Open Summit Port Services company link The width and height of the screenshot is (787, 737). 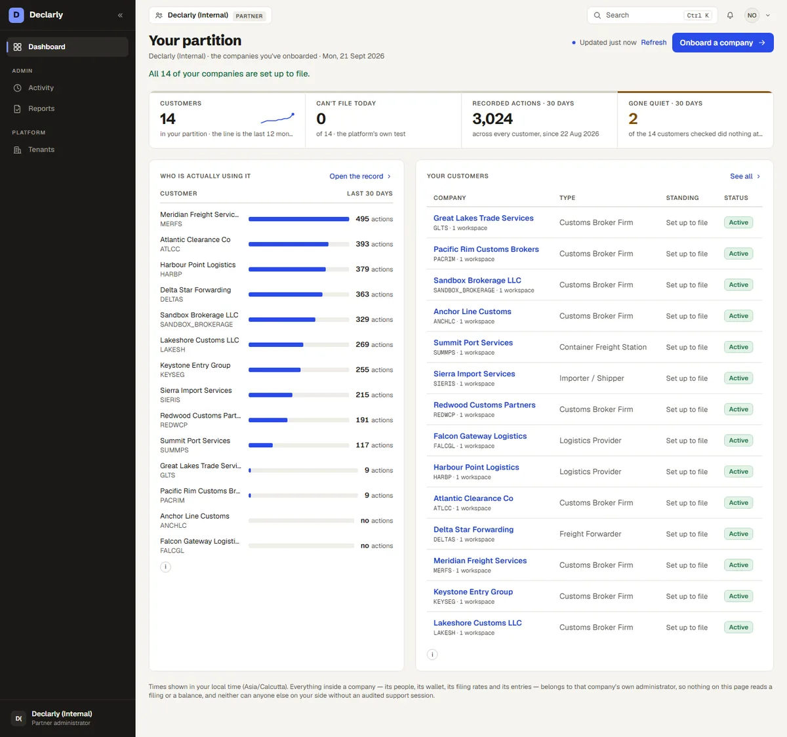(473, 343)
